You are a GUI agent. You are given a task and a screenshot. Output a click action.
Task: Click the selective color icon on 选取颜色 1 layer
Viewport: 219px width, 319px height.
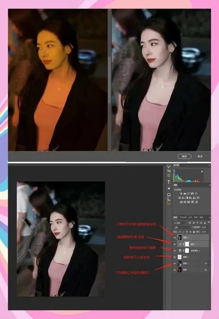pyautogui.click(x=180, y=251)
